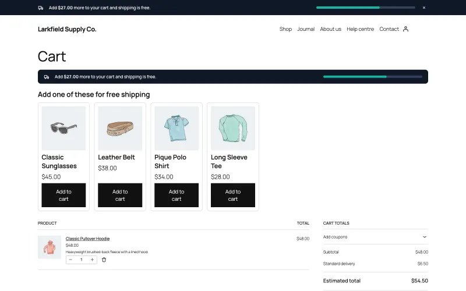Expand the Add coupons section
The image size is (466, 291).
pyautogui.click(x=375, y=237)
